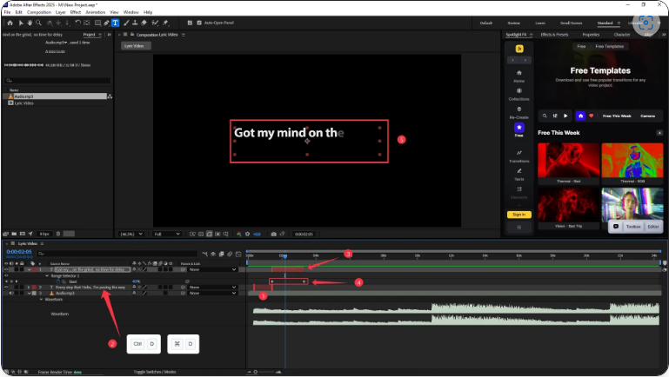Toggle visibility eye of layer 2 'Every step'

[x=6, y=288]
